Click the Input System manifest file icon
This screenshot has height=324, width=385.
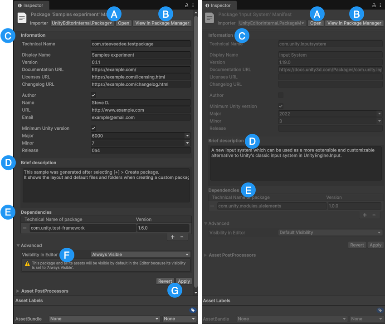210,18
